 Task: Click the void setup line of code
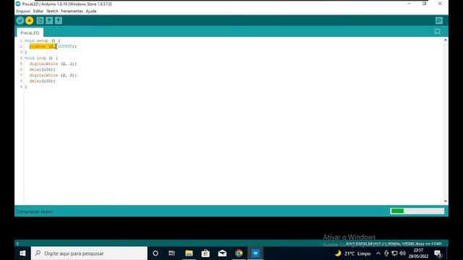tap(42, 40)
